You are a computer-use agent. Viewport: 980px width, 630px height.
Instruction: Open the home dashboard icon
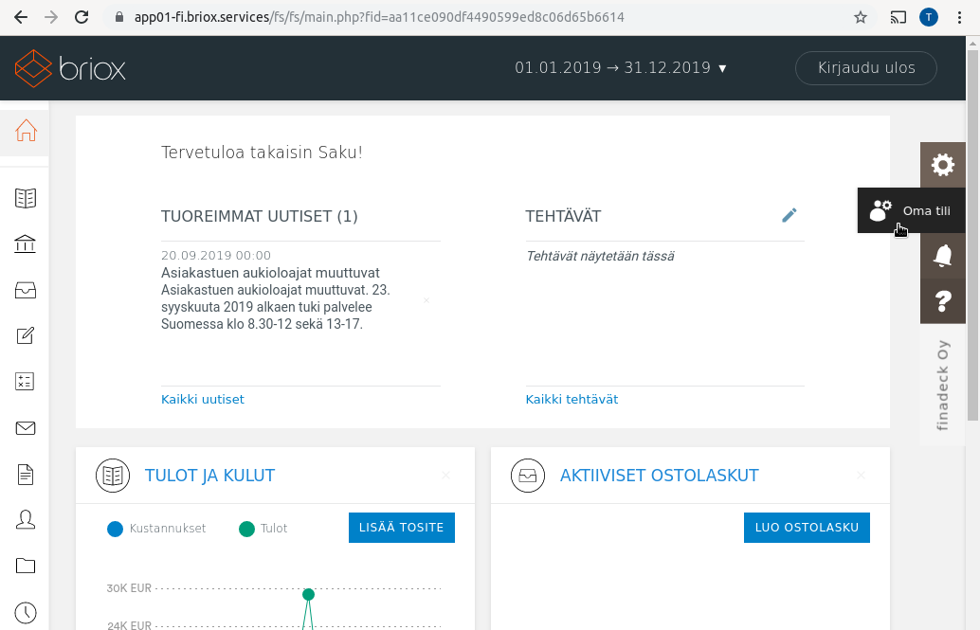[25, 133]
